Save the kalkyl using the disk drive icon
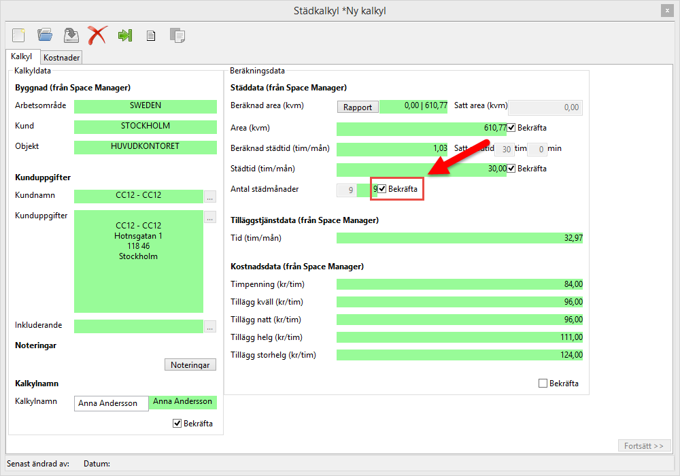This screenshot has height=476, width=680. point(71,35)
